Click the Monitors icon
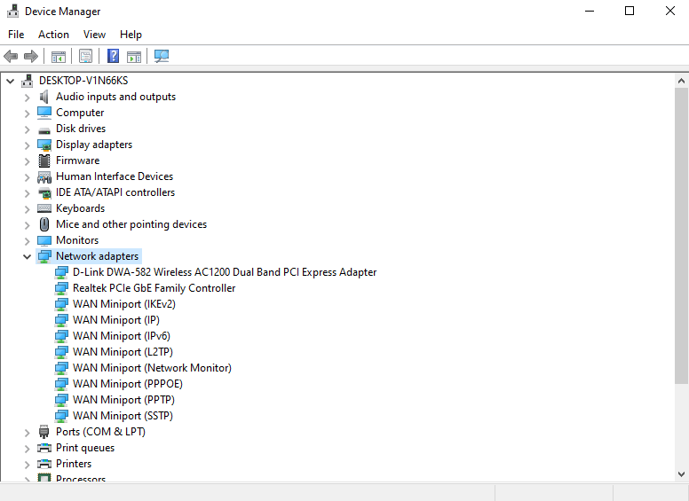Screen dimensions: 689x501 (44, 240)
